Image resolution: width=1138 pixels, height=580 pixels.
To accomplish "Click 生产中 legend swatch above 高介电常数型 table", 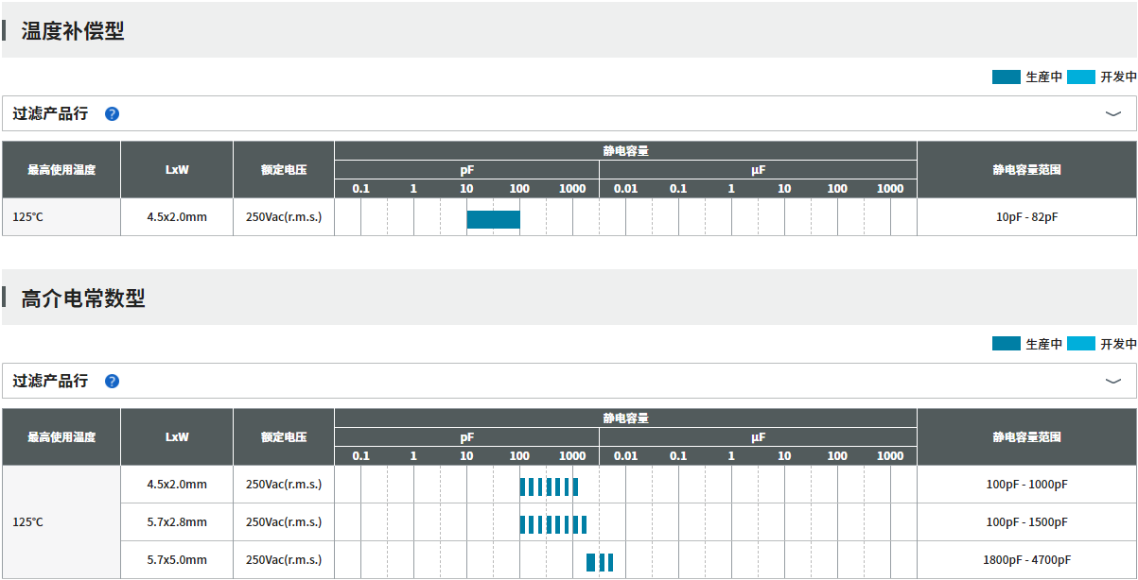I will pyautogui.click(x=1006, y=344).
